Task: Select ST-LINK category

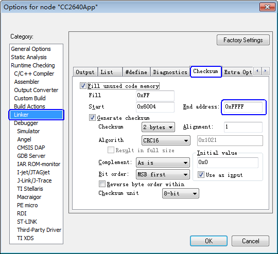Action: tap(27, 222)
